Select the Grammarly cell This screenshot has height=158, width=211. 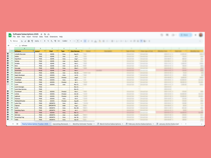coord(25,70)
